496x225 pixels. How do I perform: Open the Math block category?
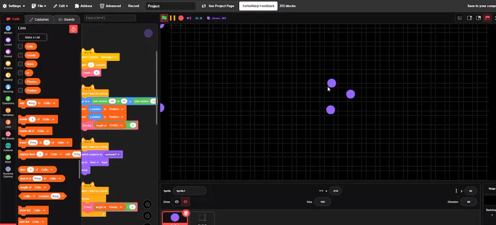tap(8, 160)
